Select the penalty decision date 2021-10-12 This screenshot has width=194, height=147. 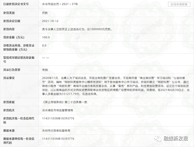click(50, 21)
